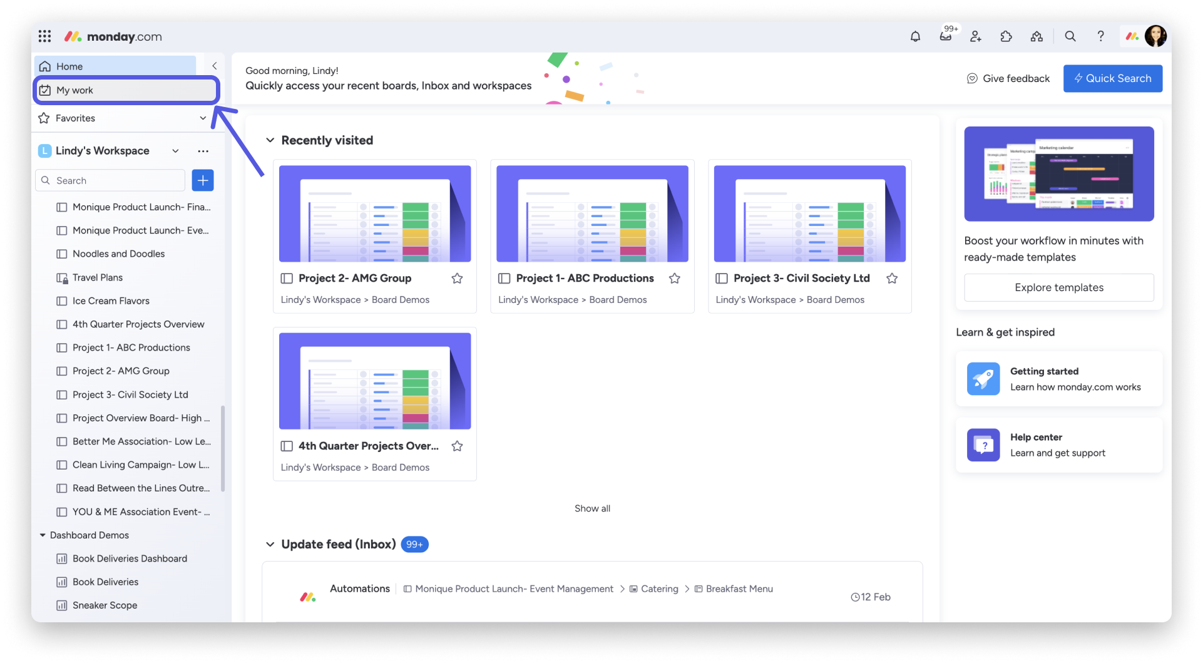
Task: Click the blue plus add item button
Action: tap(203, 180)
